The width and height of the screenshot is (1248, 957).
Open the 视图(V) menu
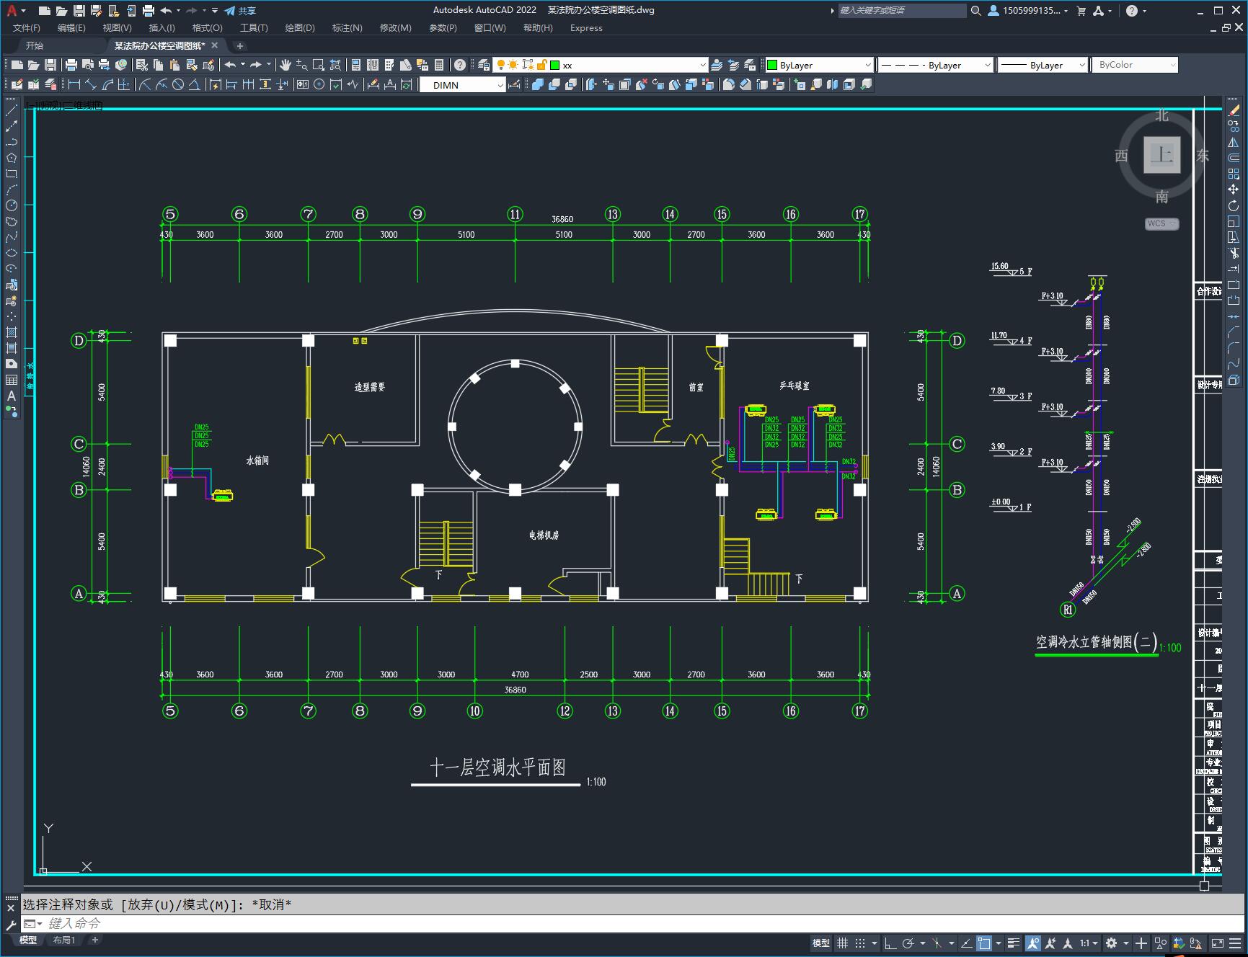coord(117,28)
